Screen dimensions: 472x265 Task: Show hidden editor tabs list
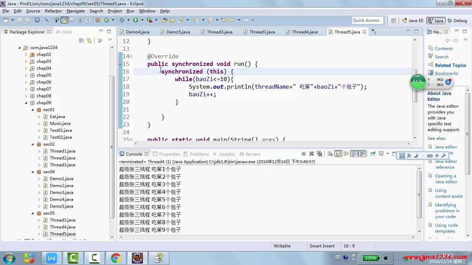(374, 31)
